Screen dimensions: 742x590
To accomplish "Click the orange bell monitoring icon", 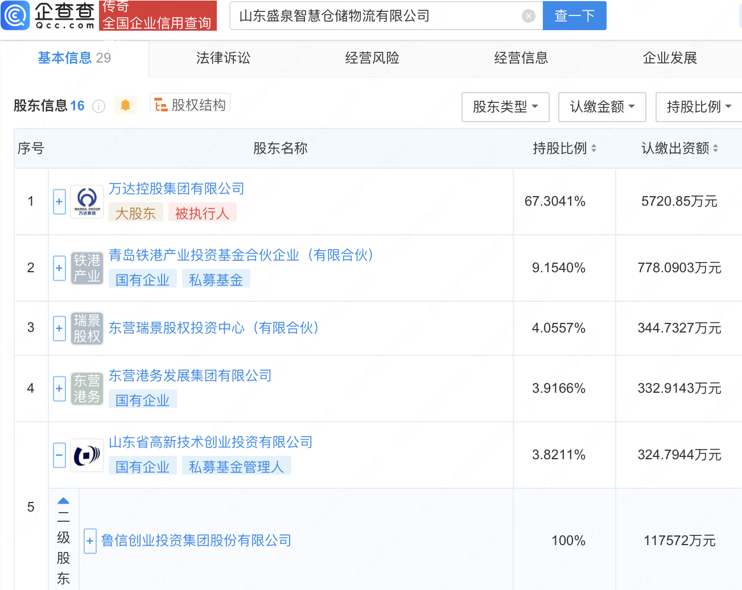I will click(x=125, y=105).
